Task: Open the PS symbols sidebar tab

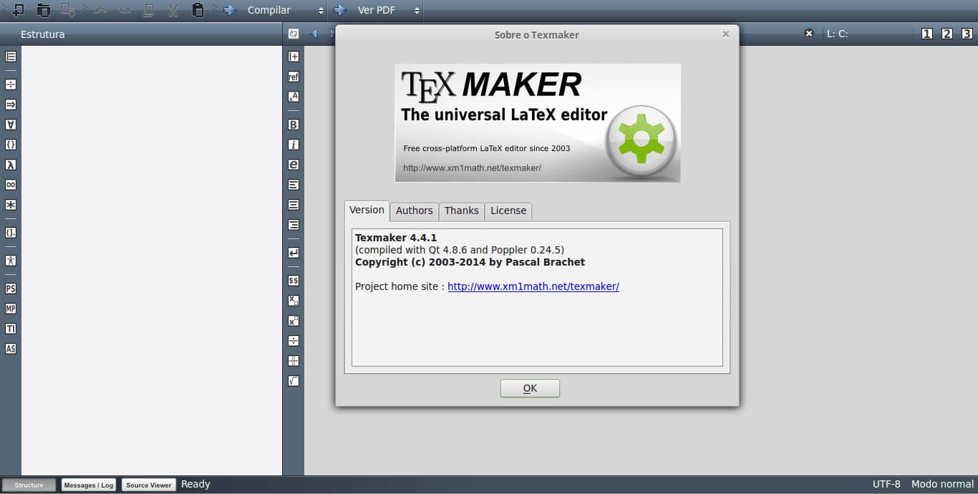Action: click(x=10, y=288)
